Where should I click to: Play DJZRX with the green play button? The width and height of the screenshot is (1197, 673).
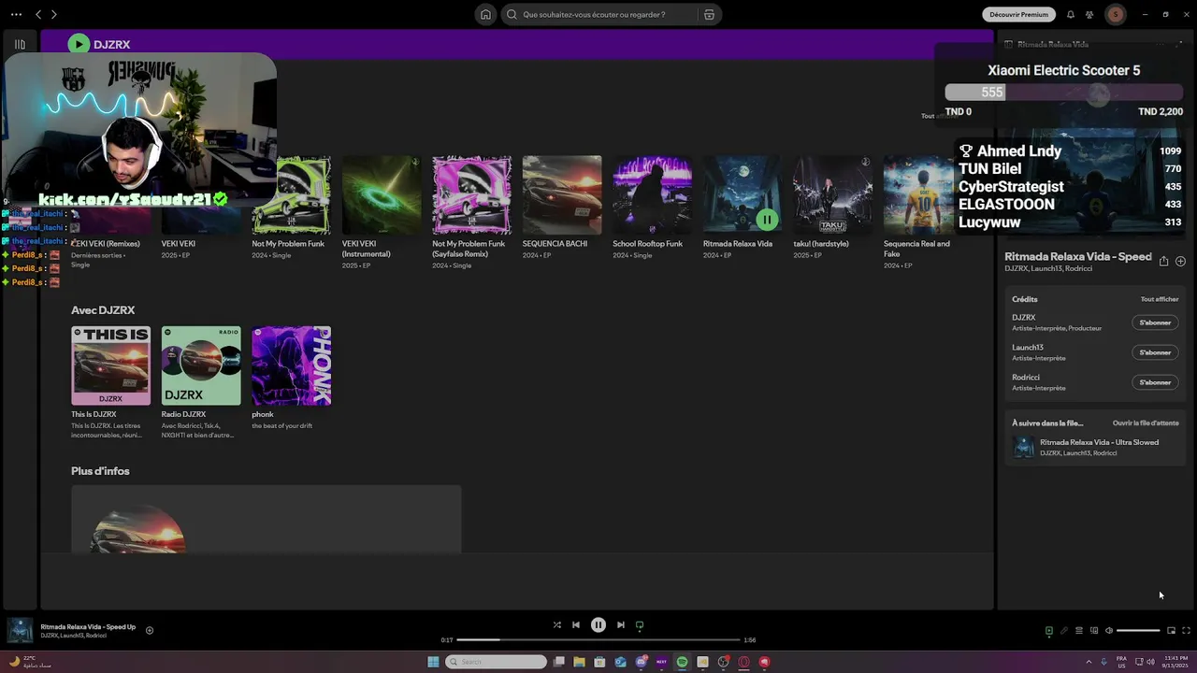click(x=79, y=44)
